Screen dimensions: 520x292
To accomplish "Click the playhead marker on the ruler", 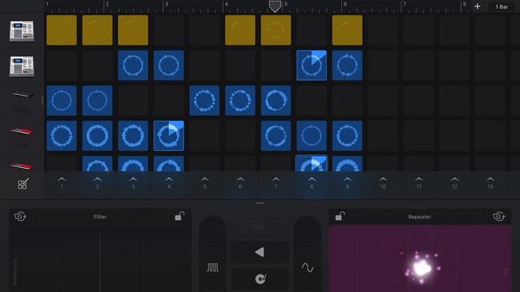I will pos(275,6).
